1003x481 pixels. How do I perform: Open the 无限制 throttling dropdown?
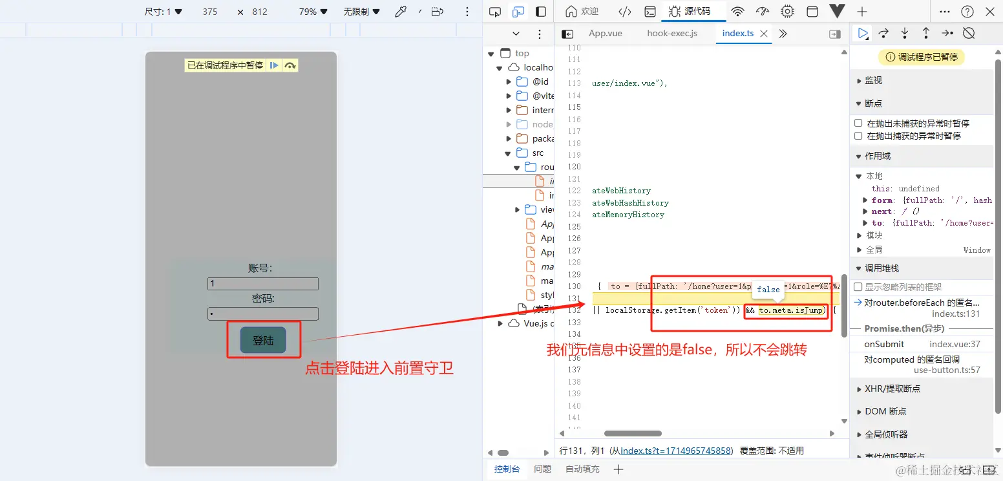pyautogui.click(x=361, y=12)
